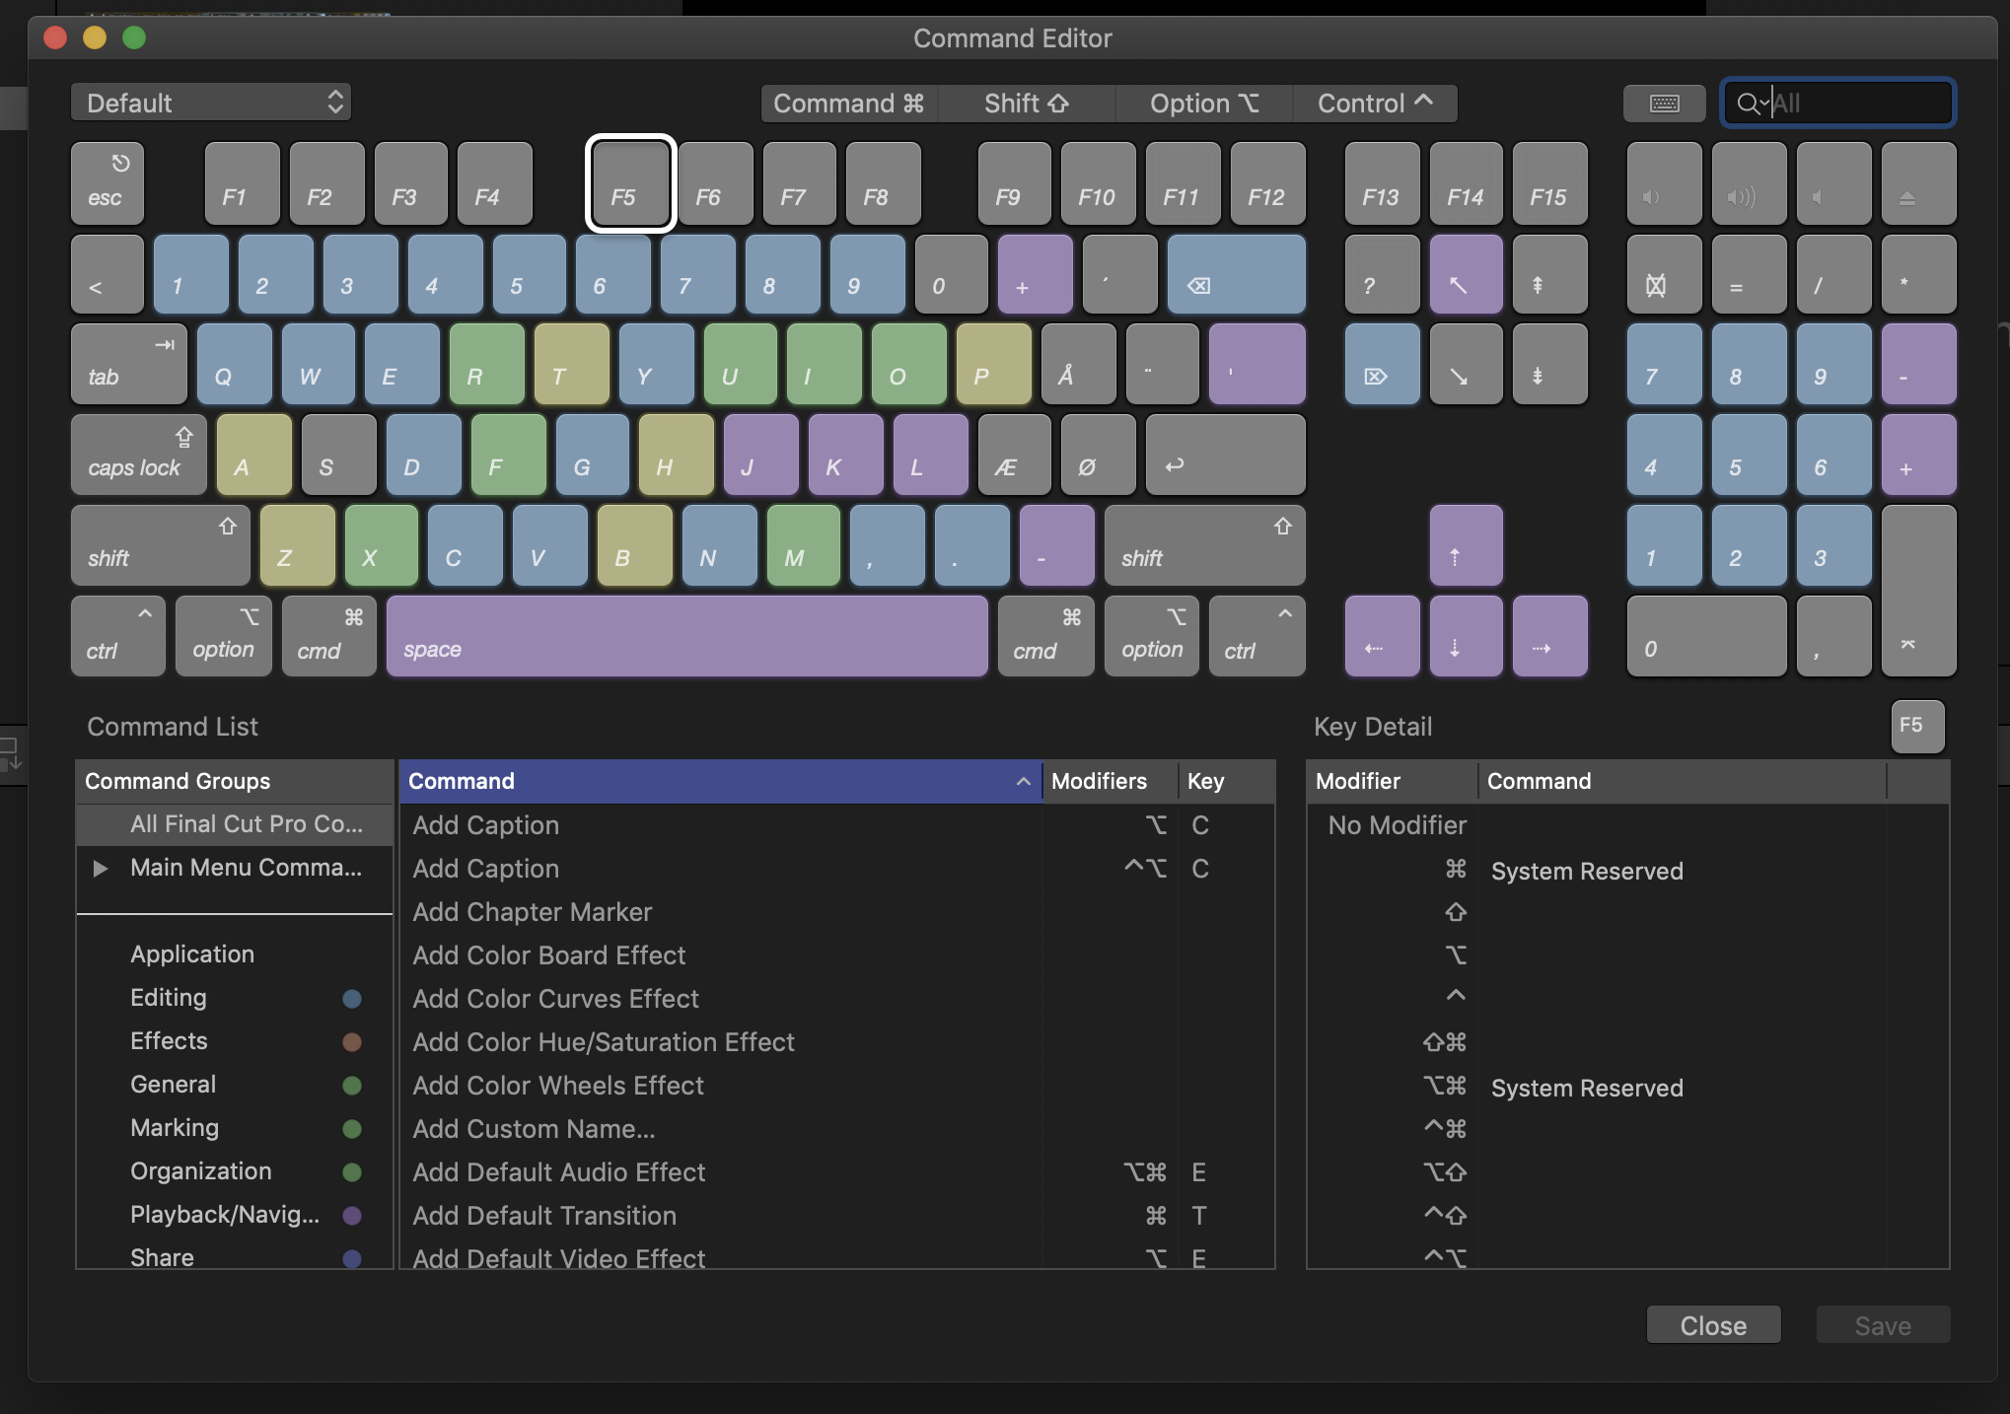Viewport: 2010px width, 1414px height.
Task: Expand Main Menu Commands group
Action: (x=100, y=869)
